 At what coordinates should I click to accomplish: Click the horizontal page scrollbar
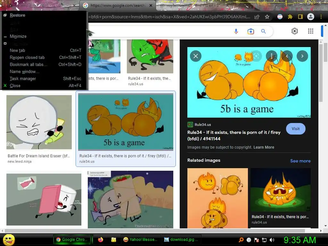[155, 231]
